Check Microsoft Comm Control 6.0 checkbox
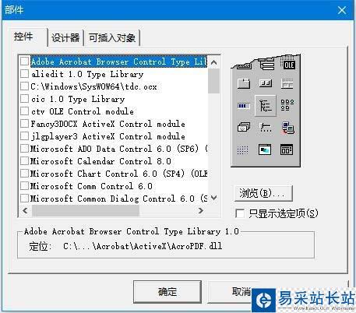 pyautogui.click(x=24, y=186)
